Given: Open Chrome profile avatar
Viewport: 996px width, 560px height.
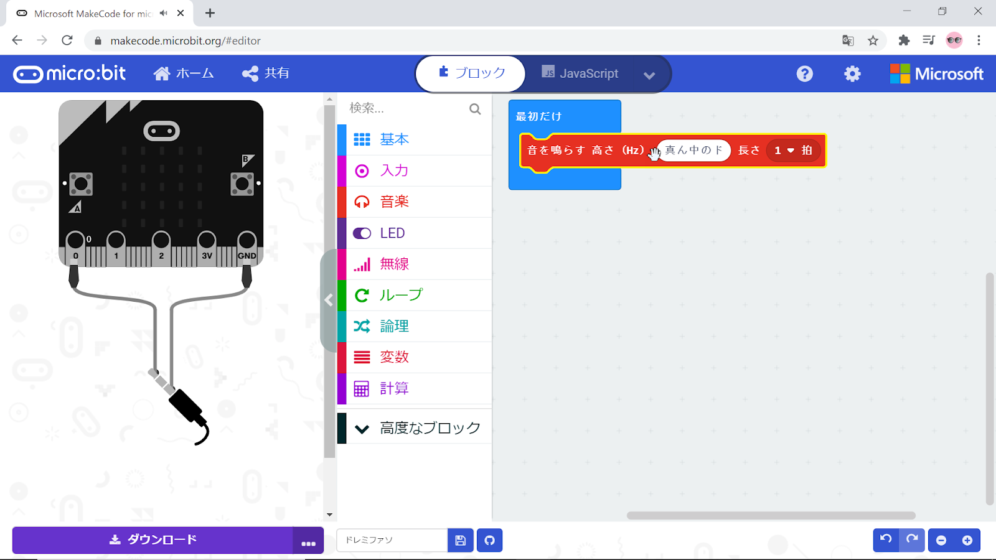Looking at the screenshot, I should pyautogui.click(x=954, y=40).
